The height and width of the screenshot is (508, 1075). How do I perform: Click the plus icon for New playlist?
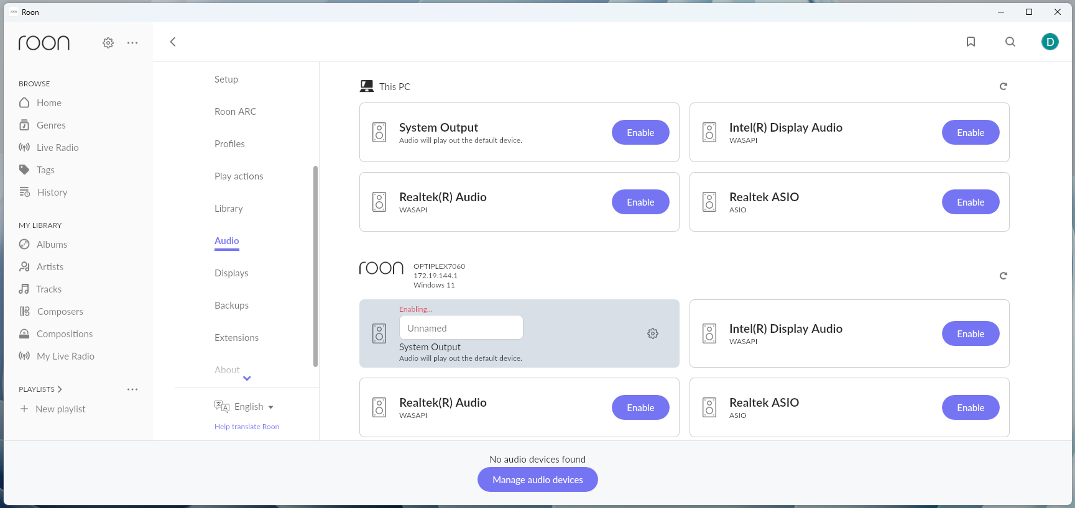pyautogui.click(x=24, y=409)
